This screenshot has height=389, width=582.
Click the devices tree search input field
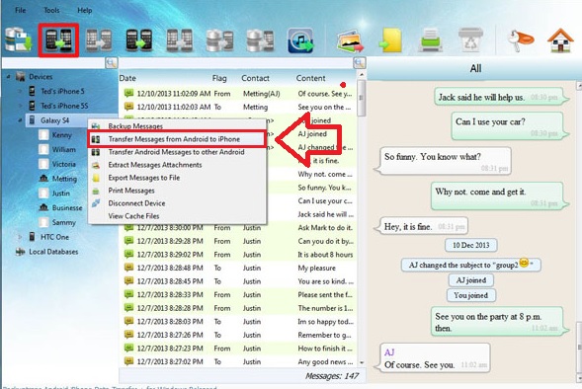(x=53, y=62)
